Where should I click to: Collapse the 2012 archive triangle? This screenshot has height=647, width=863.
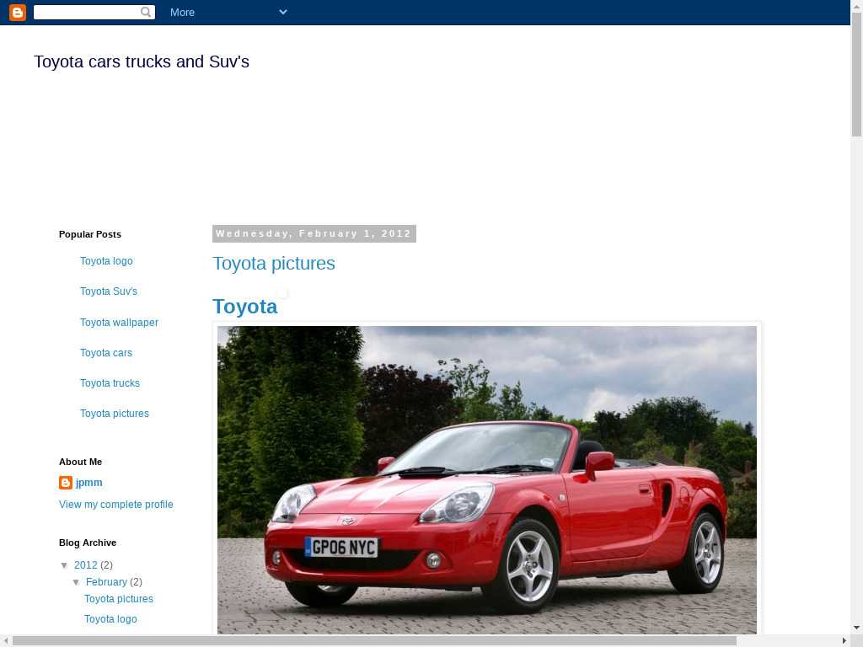tap(64, 565)
